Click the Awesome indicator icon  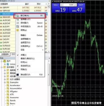coord(8,98)
